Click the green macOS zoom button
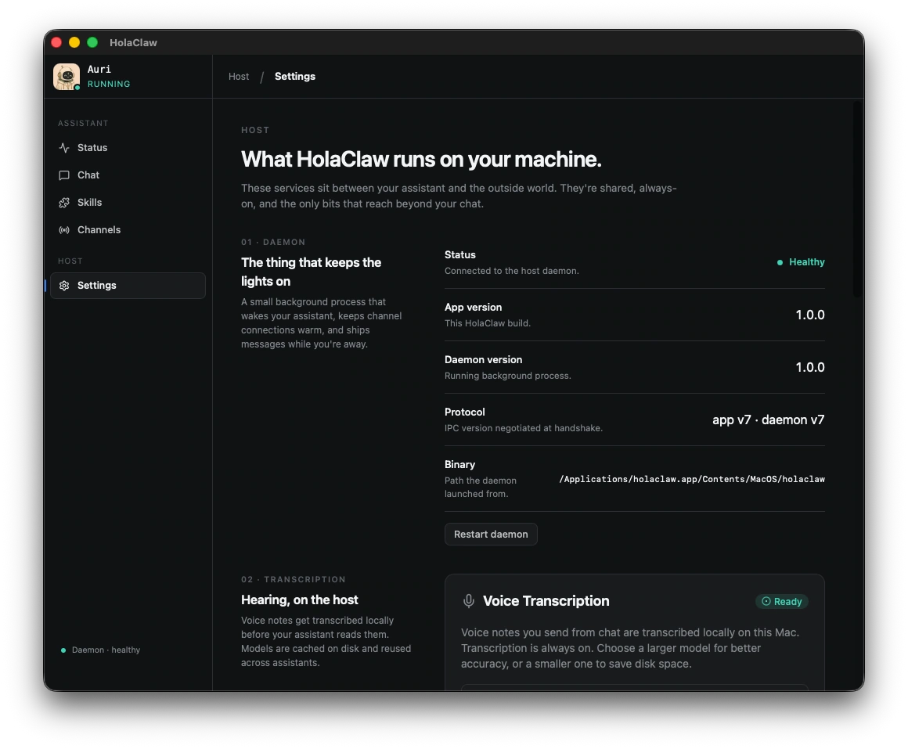Screen dimensions: 908x749 pyautogui.click(x=92, y=42)
